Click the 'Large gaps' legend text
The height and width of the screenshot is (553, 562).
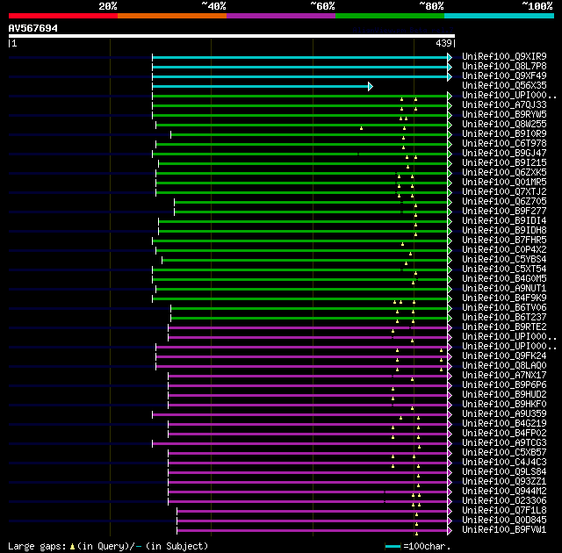click(x=37, y=547)
